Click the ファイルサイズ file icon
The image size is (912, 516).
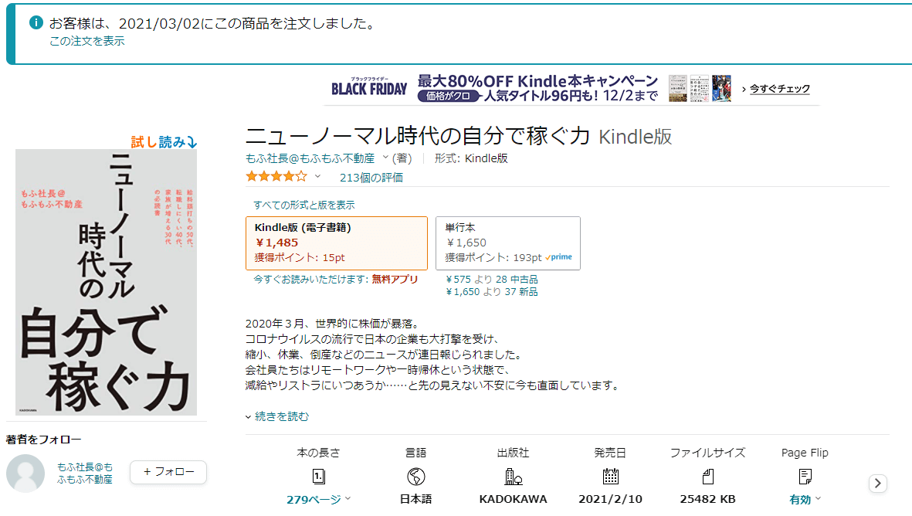point(708,477)
